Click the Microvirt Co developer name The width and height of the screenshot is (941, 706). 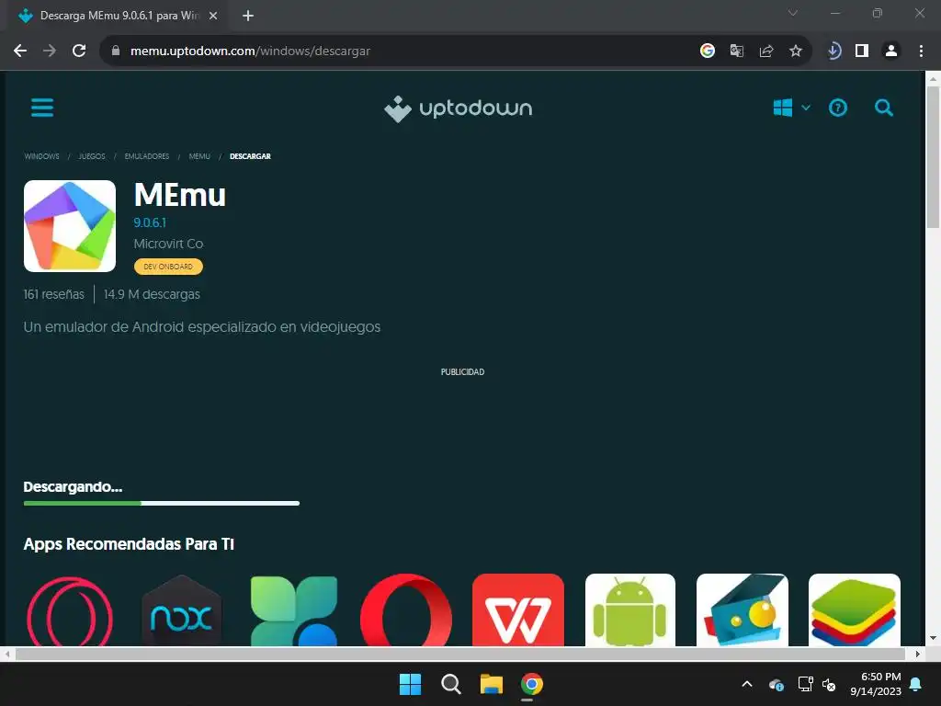pos(169,244)
